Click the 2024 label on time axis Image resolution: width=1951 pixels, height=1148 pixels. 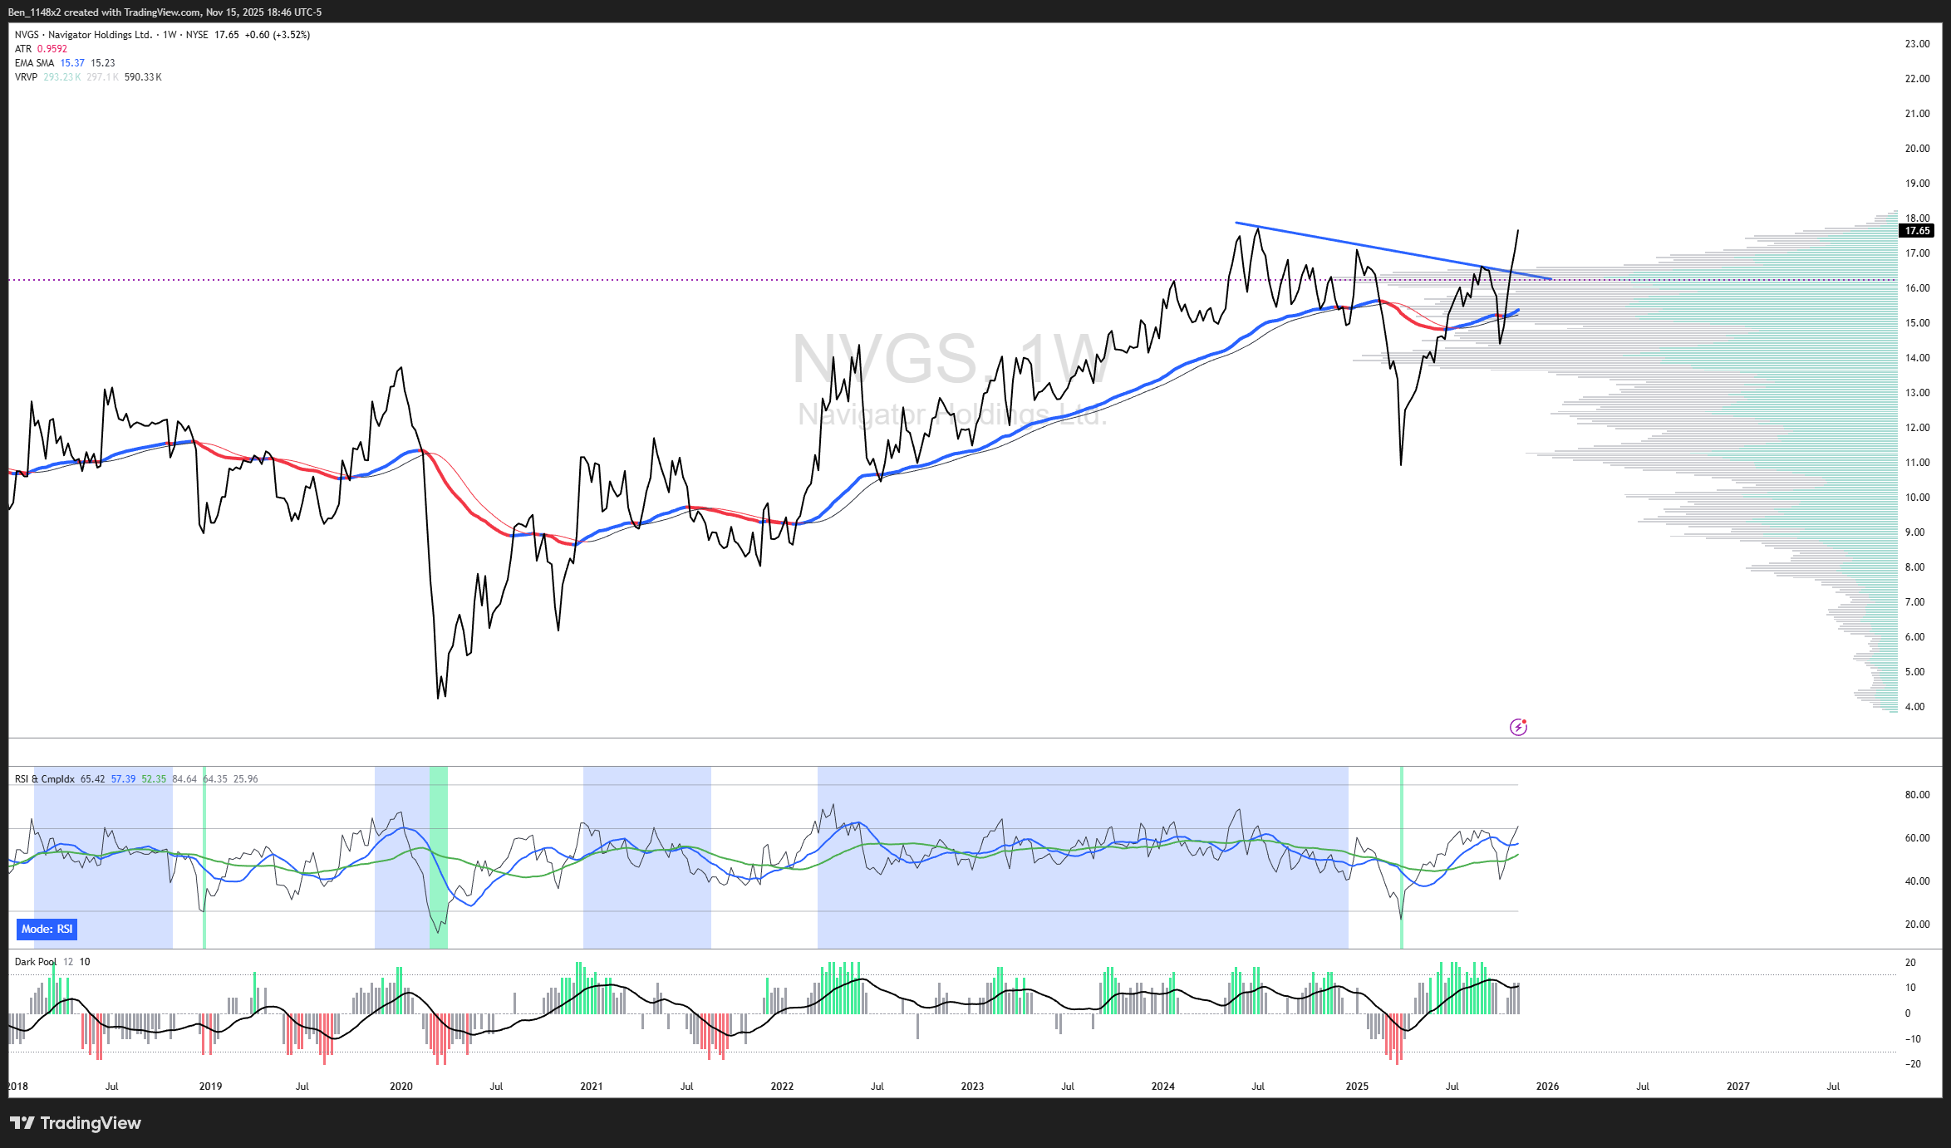click(x=1162, y=1087)
